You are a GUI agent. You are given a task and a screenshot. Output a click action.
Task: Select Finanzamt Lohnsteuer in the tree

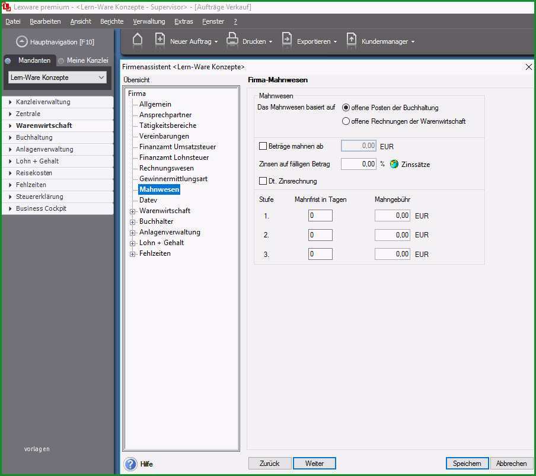coord(174,157)
